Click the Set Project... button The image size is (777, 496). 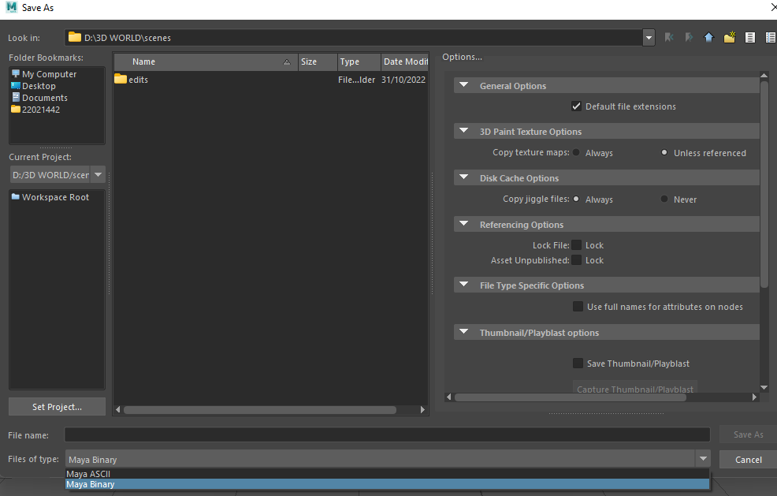[57, 407]
